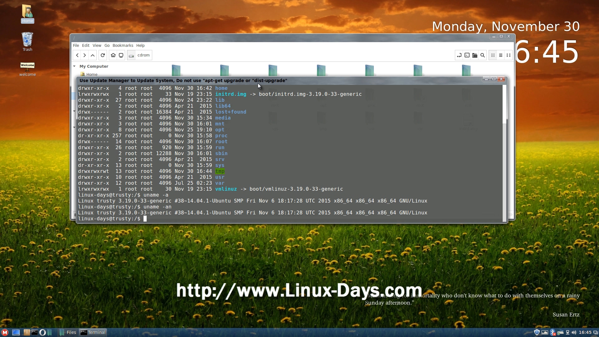599x337 pixels.
Task: Open the File menu
Action: (x=76, y=46)
